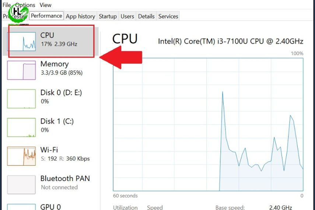This screenshot has width=315, height=210.
Task: Select the Bluetooth PAN thumbnail box
Action: pos(21,185)
